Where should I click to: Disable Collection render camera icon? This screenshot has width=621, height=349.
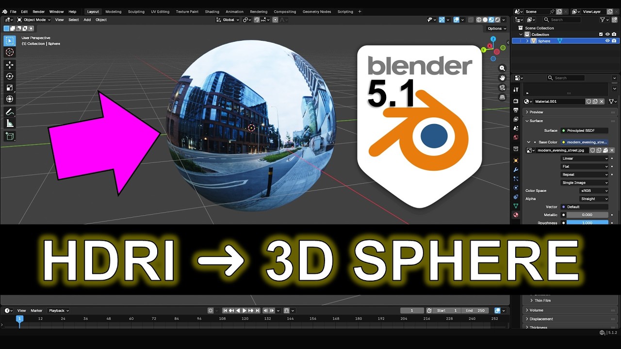(x=614, y=34)
